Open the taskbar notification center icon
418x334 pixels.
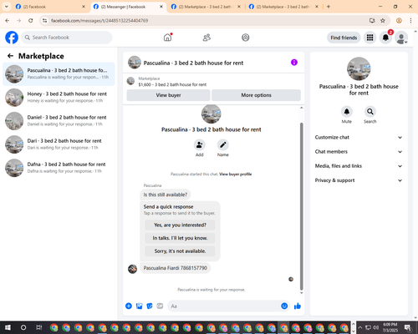click(408, 327)
